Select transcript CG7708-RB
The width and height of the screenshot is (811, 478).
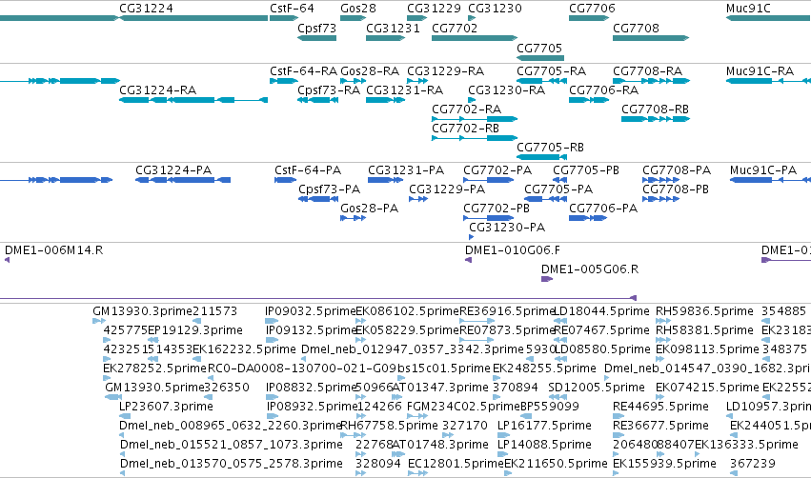pyautogui.click(x=655, y=110)
